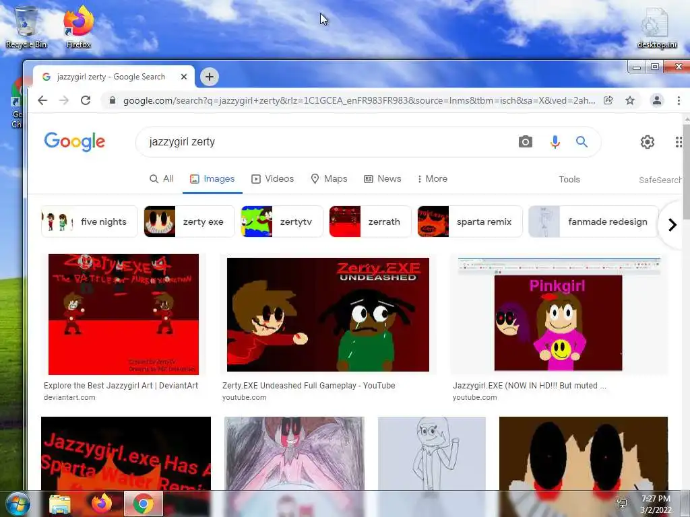Select the desktop.ini file icon
Viewport: 690px width, 517px height.
tap(657, 27)
